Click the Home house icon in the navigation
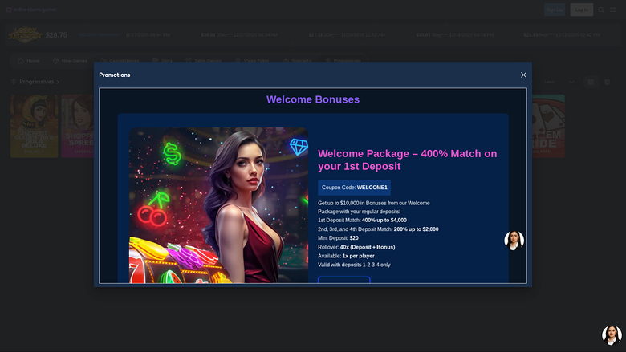The height and width of the screenshot is (352, 626). coord(21,61)
